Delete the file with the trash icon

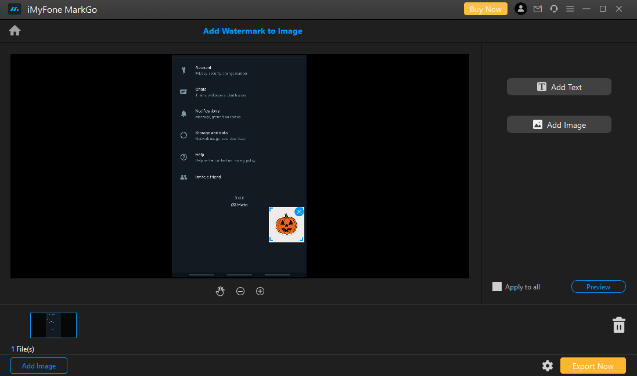[x=619, y=325]
